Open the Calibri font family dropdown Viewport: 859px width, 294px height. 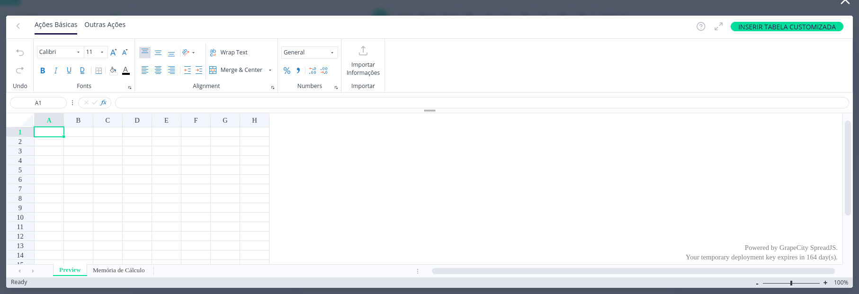pyautogui.click(x=60, y=52)
